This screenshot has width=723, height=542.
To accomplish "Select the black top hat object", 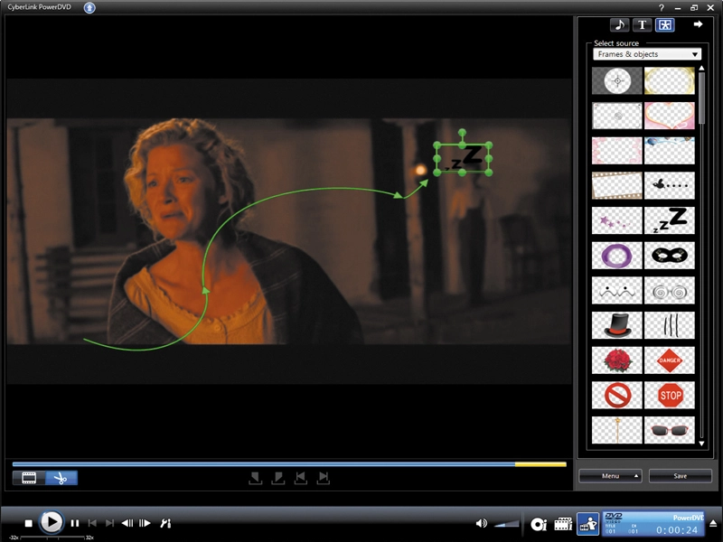I will (x=617, y=325).
